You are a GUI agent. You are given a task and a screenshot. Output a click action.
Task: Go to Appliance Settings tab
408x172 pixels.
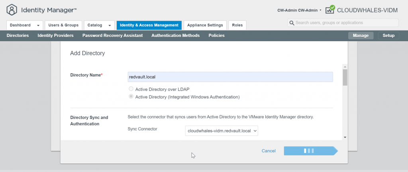(x=205, y=25)
